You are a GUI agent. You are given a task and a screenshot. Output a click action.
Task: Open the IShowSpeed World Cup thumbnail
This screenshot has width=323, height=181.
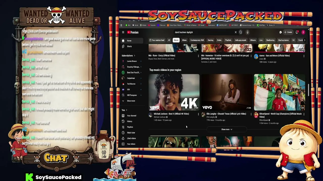[279, 92]
